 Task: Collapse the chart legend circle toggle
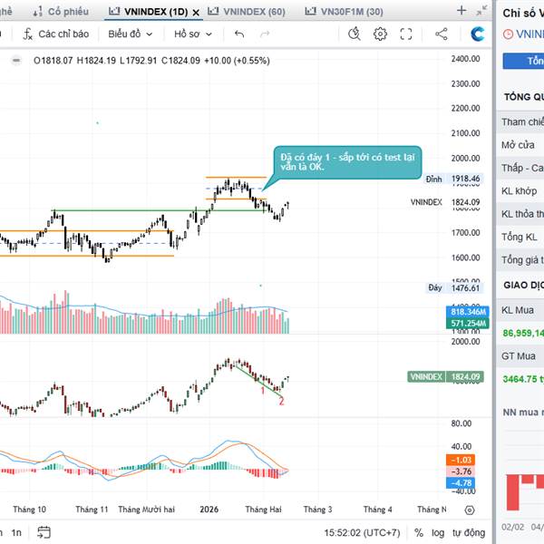[x=15, y=61]
